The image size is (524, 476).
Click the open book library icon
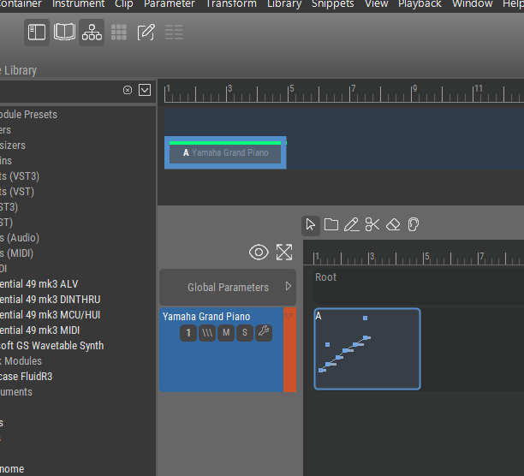tap(64, 33)
